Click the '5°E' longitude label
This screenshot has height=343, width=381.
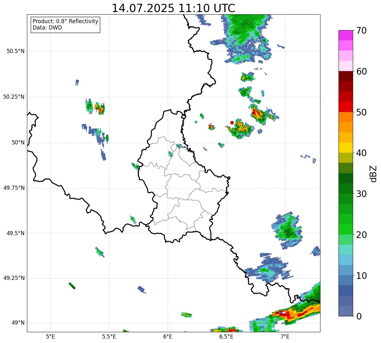click(x=50, y=336)
